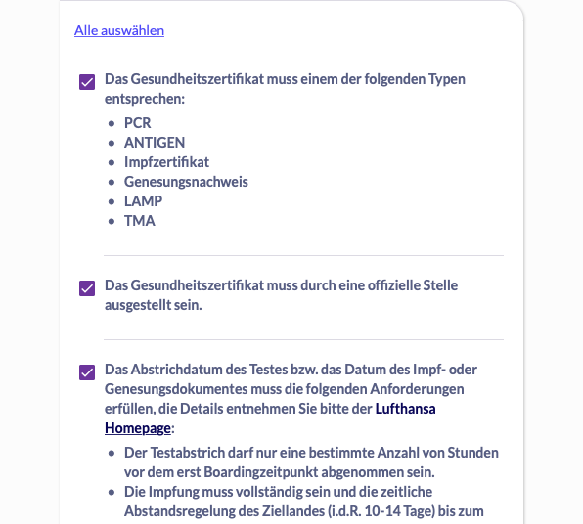Image resolution: width=583 pixels, height=524 pixels.
Task: Click the Genesungsnachweis list entry
Action: [x=186, y=182]
